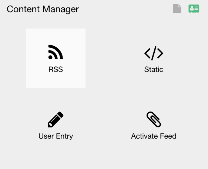Viewport: 208px width, 169px height.
Task: Click the word Manager in the title
Action: (61, 10)
